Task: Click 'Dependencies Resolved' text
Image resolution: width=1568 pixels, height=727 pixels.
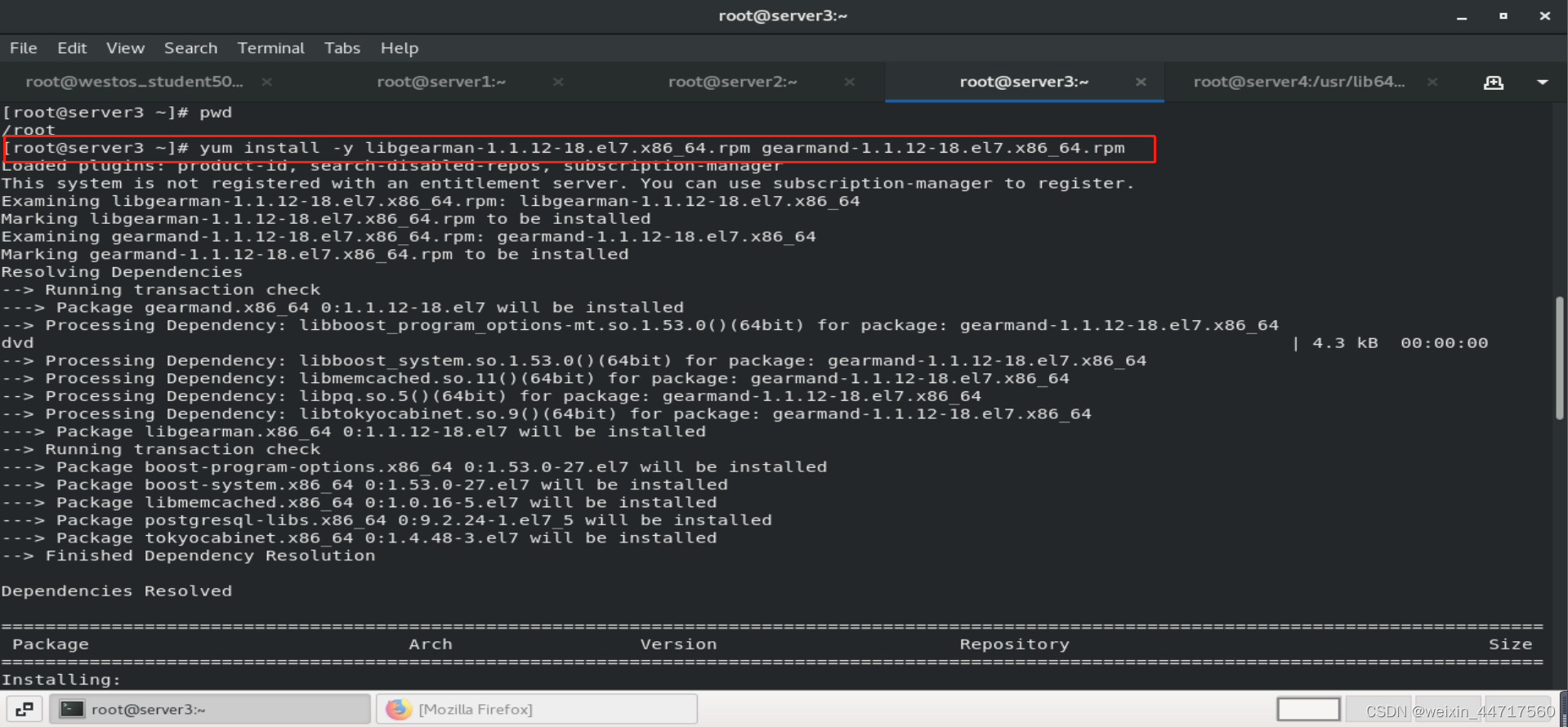Action: (117, 591)
